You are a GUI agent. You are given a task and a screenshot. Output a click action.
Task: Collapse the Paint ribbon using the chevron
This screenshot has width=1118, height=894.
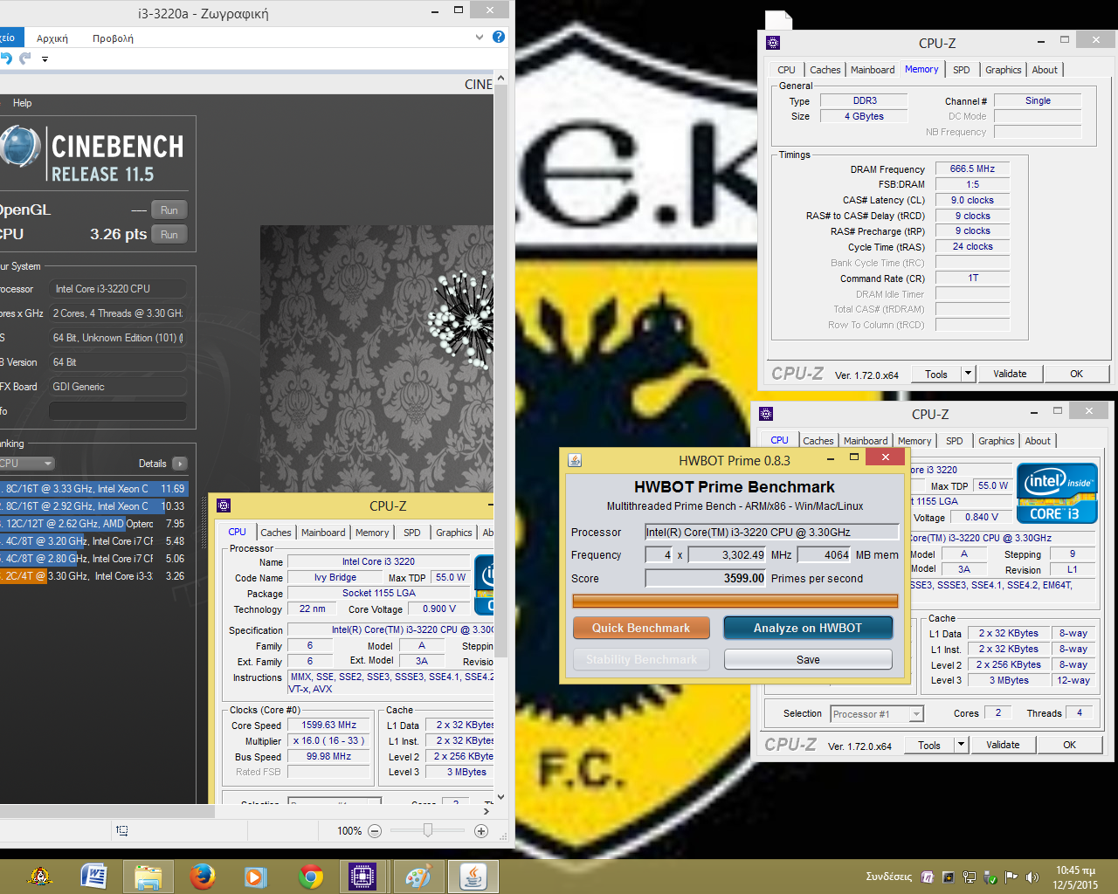pyautogui.click(x=479, y=38)
